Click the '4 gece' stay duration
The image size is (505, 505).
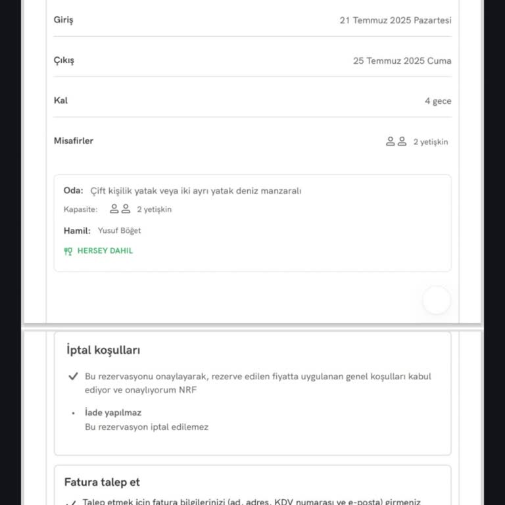coord(438,101)
